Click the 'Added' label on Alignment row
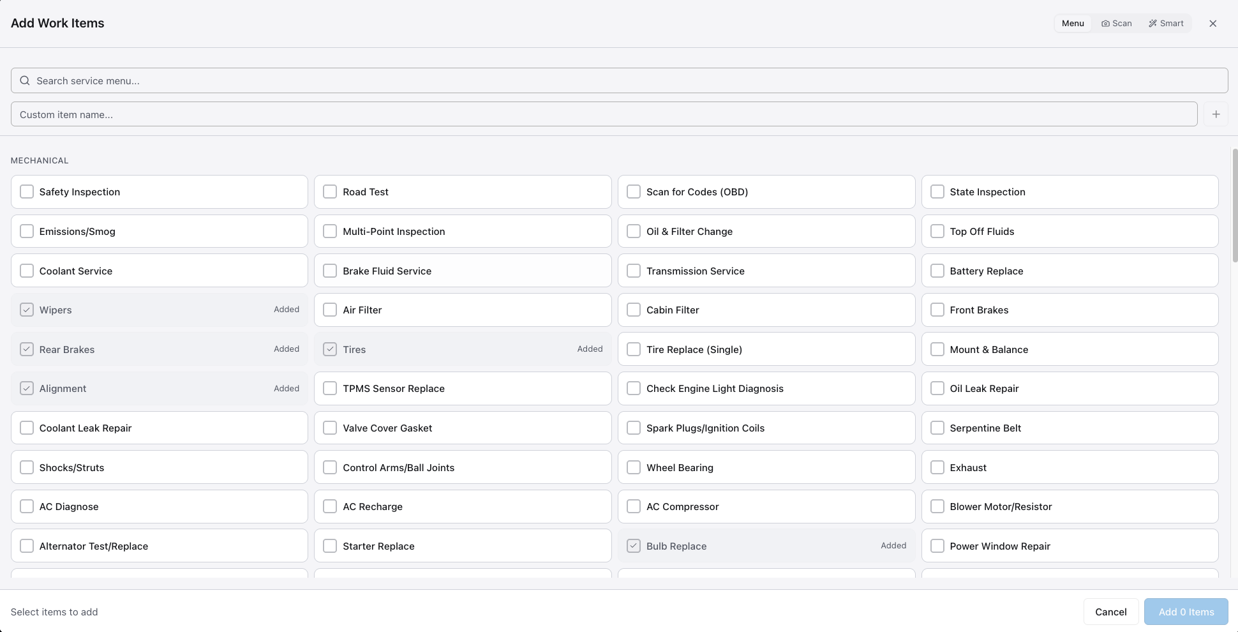Viewport: 1238px width, 632px height. 287,388
